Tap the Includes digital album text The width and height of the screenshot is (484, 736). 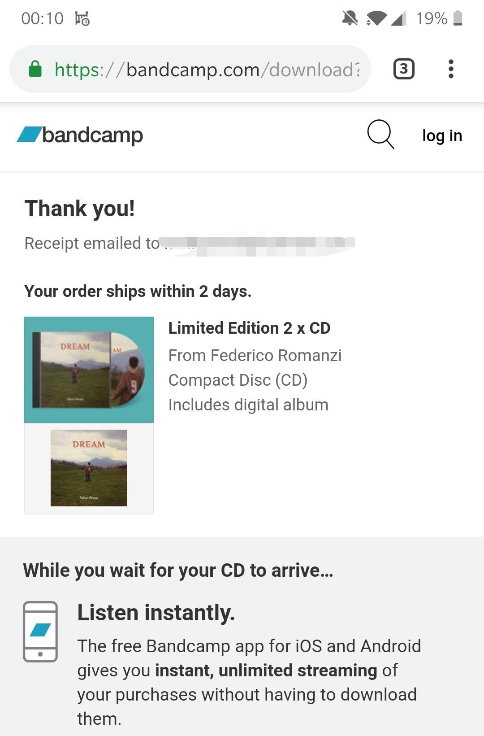pyautogui.click(x=248, y=405)
